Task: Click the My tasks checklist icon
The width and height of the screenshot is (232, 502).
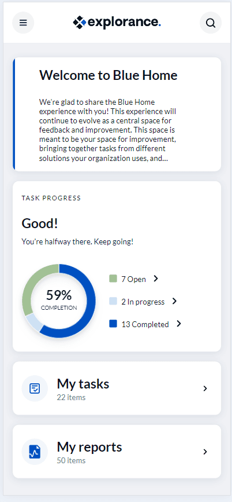Action: pos(35,389)
